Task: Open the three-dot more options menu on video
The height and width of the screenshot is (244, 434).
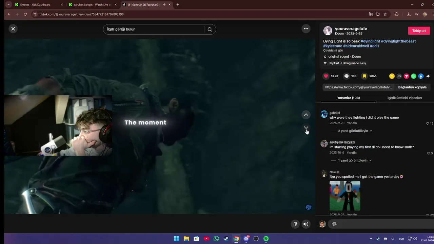Action: (x=306, y=29)
